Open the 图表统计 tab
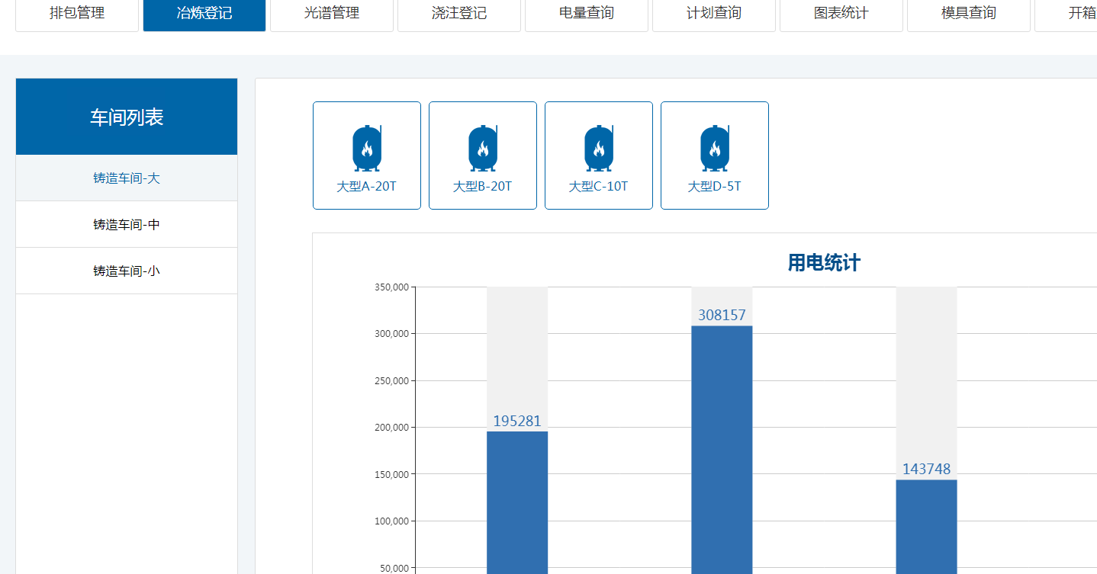1097x574 pixels. click(x=841, y=14)
